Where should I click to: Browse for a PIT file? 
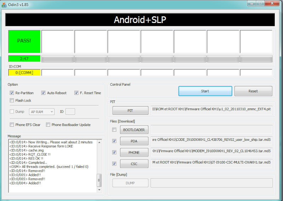click(130, 110)
